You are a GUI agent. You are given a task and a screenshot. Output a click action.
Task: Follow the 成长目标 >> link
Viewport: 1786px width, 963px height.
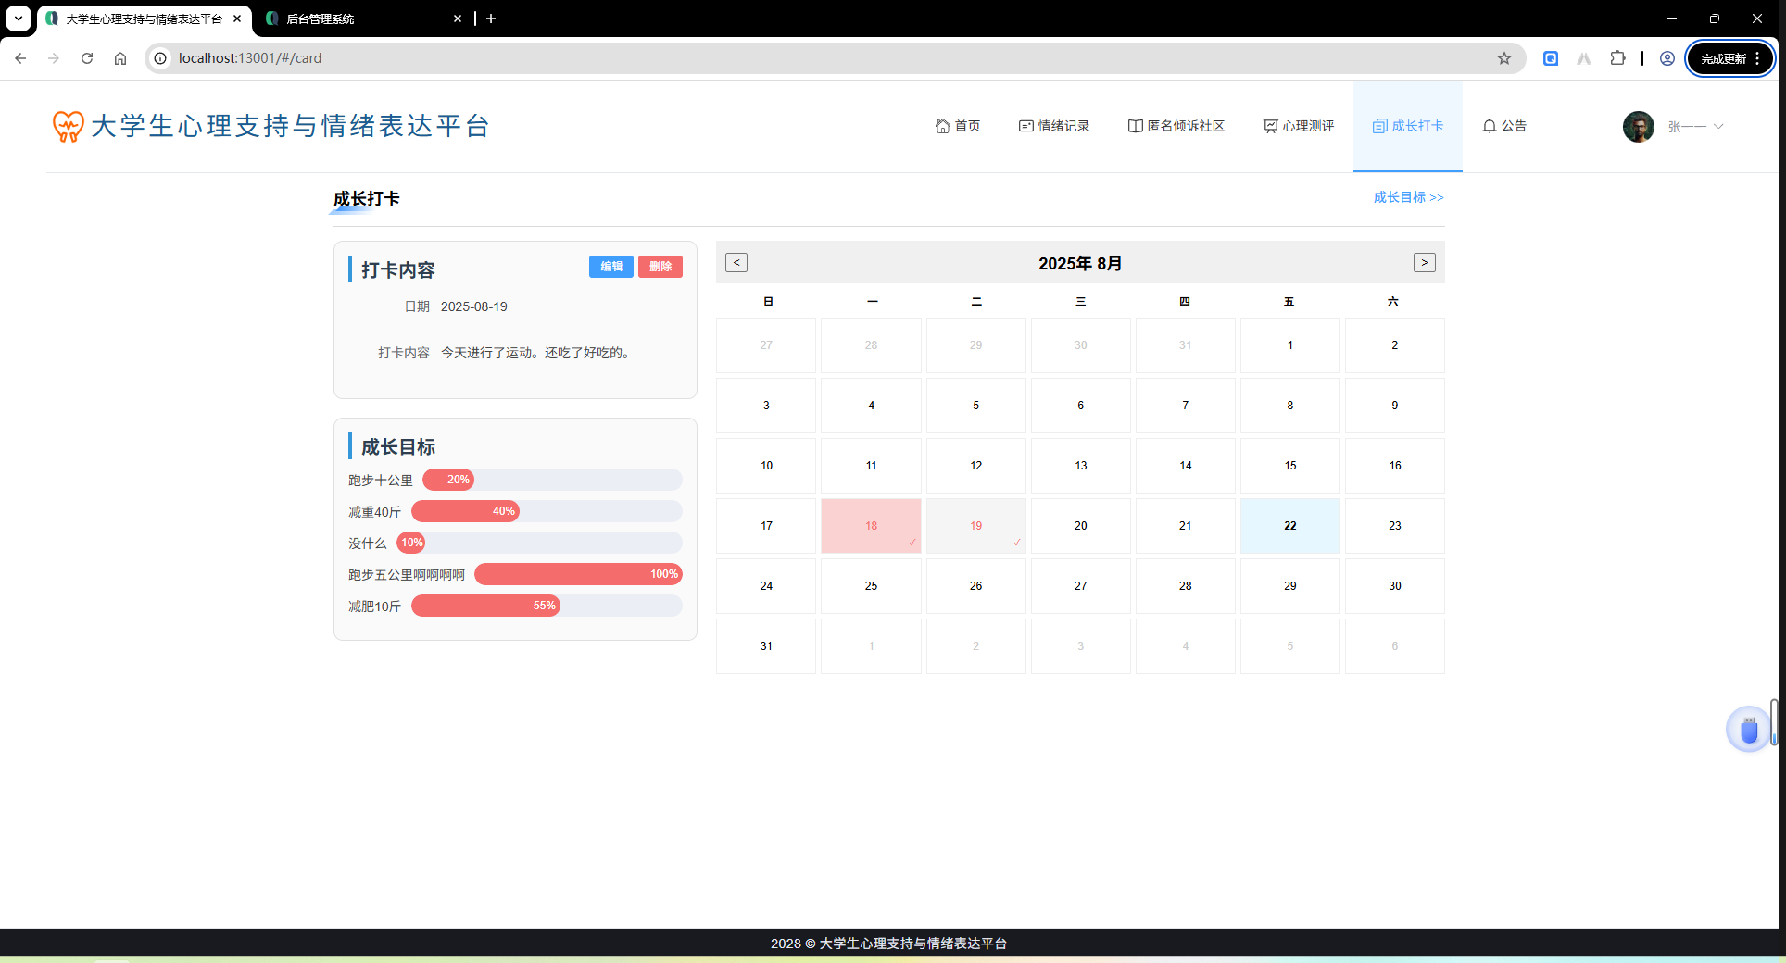tap(1408, 197)
